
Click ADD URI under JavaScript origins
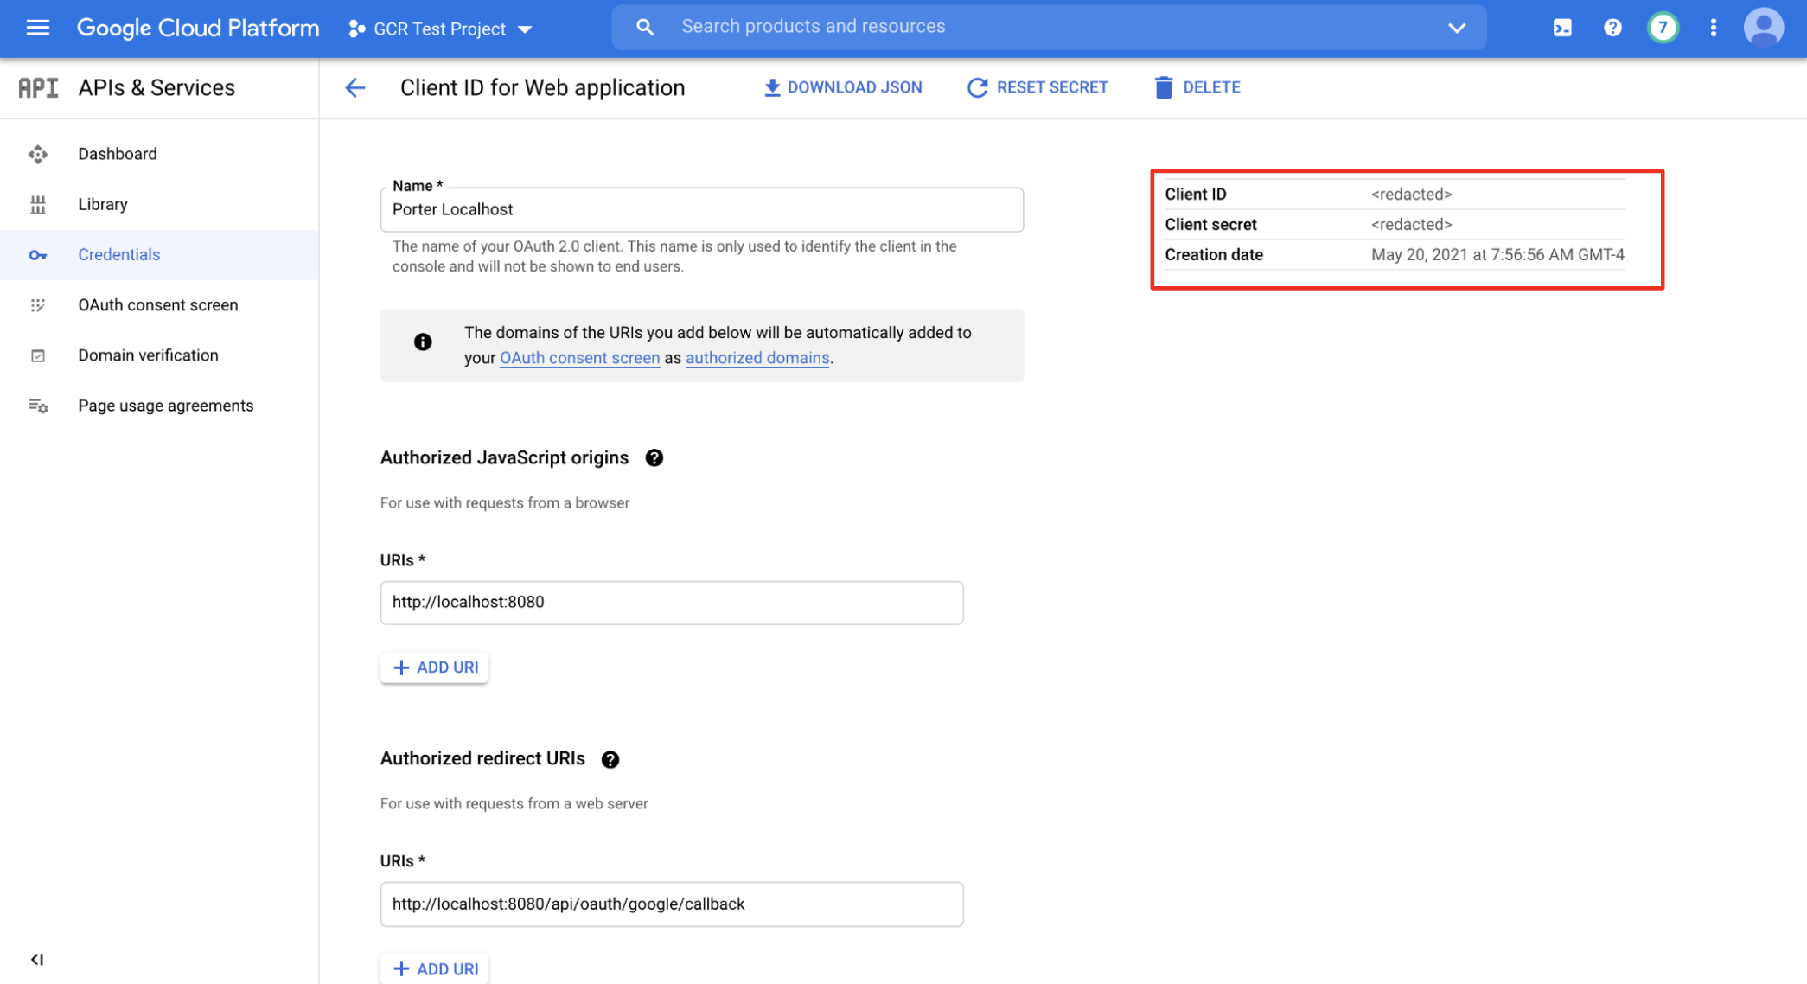click(434, 668)
